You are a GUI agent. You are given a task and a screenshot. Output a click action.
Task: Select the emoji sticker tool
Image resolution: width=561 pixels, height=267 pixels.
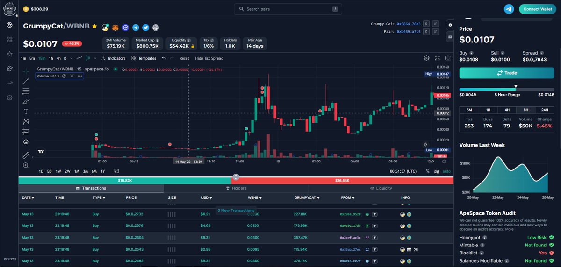26,141
